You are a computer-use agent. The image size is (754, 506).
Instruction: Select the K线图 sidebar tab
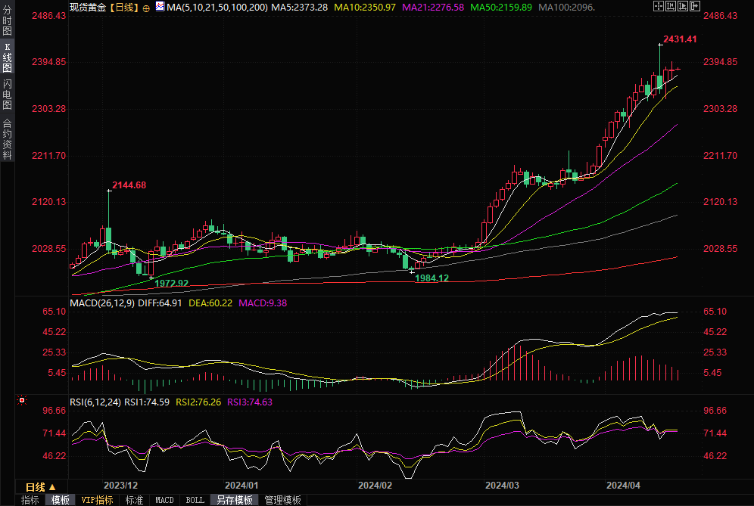(x=7, y=57)
